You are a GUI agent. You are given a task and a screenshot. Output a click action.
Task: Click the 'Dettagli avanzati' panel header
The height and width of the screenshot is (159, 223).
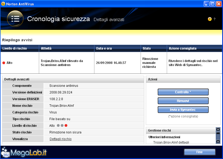[73, 79]
